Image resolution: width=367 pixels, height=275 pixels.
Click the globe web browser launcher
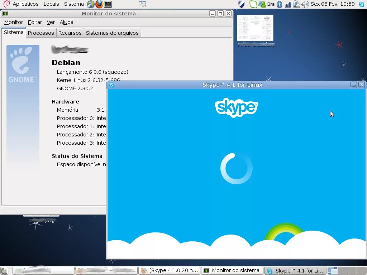91,4
